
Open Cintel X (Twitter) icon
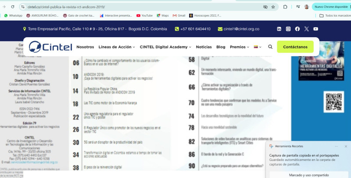(306, 29)
